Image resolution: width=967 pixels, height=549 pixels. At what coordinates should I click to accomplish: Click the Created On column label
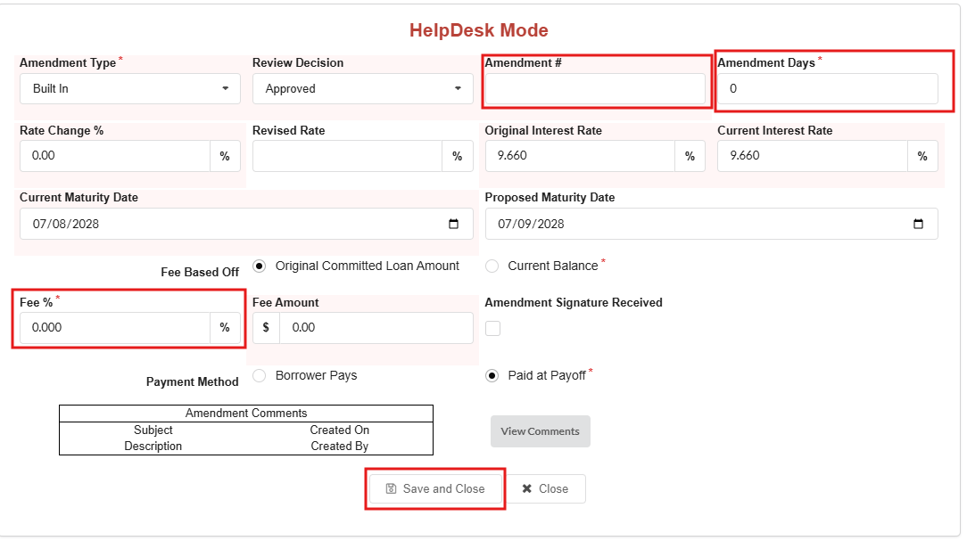[339, 430]
